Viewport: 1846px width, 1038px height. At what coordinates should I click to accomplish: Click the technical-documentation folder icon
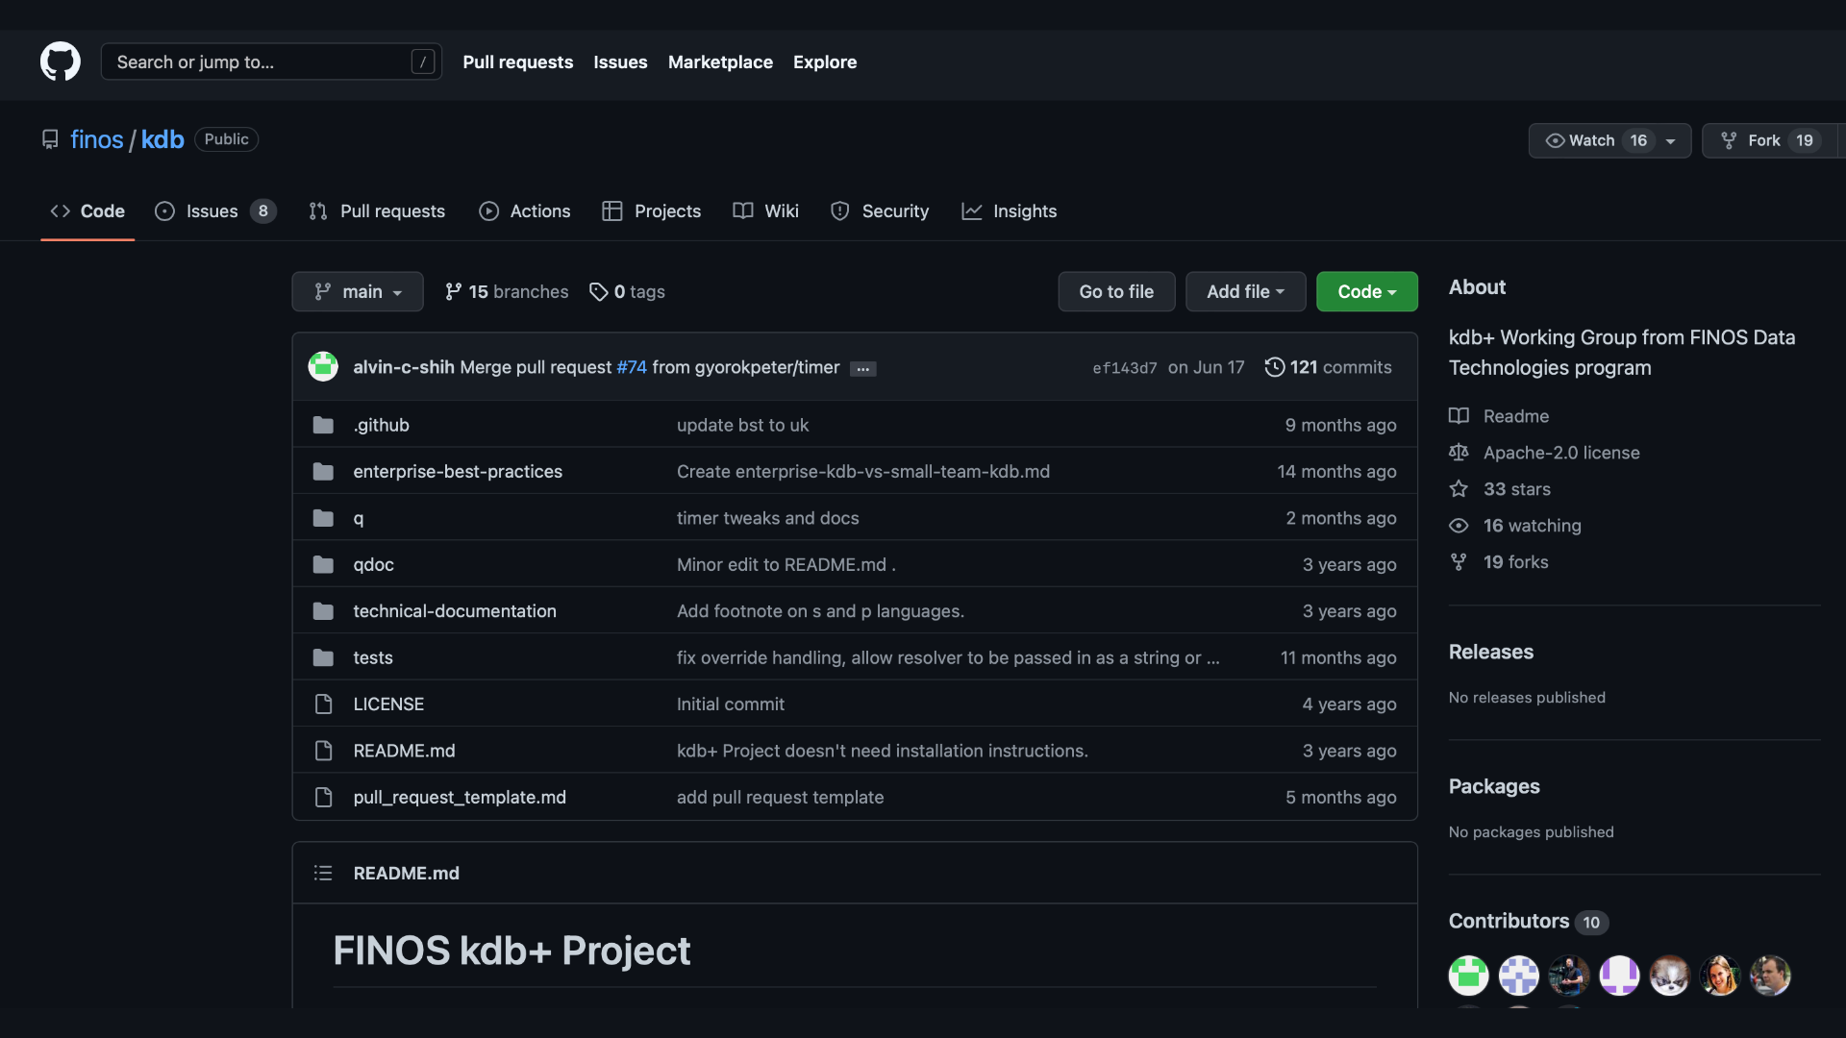[323, 611]
